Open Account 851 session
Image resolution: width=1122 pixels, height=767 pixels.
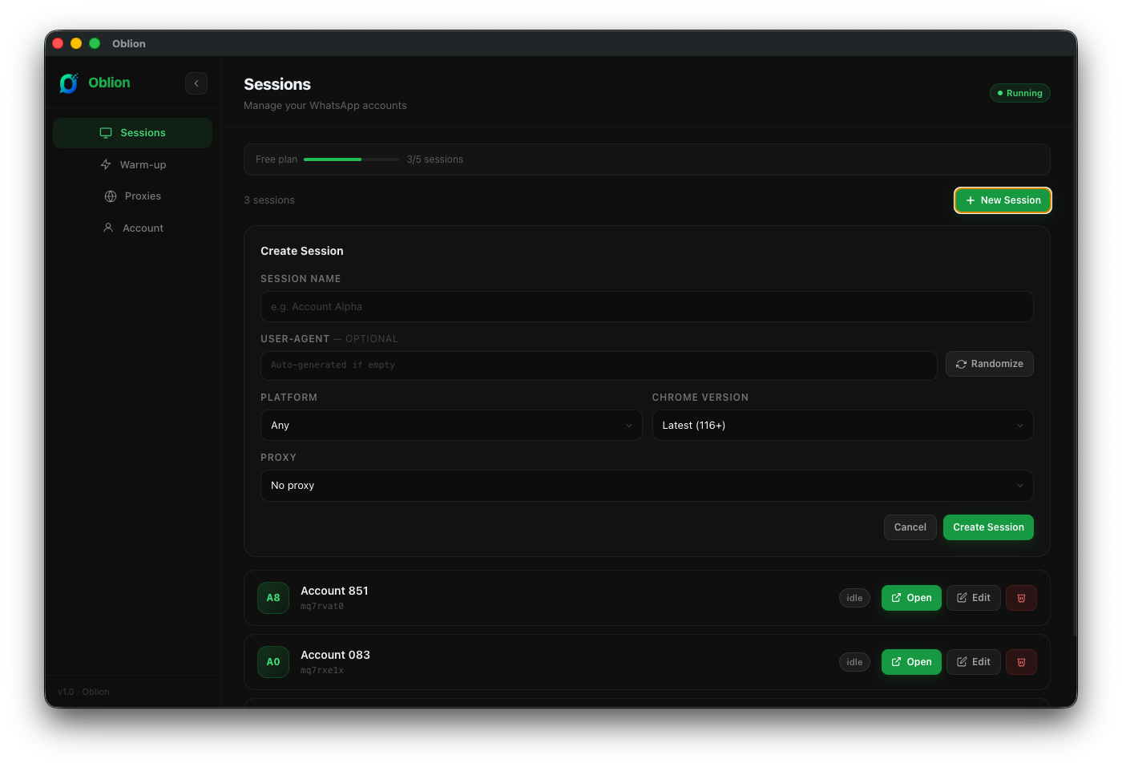pos(911,598)
